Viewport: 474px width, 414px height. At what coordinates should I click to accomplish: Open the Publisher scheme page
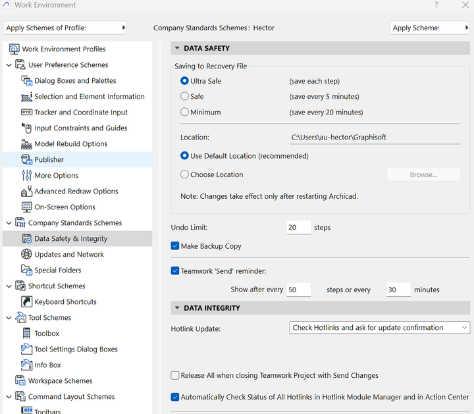tap(49, 160)
